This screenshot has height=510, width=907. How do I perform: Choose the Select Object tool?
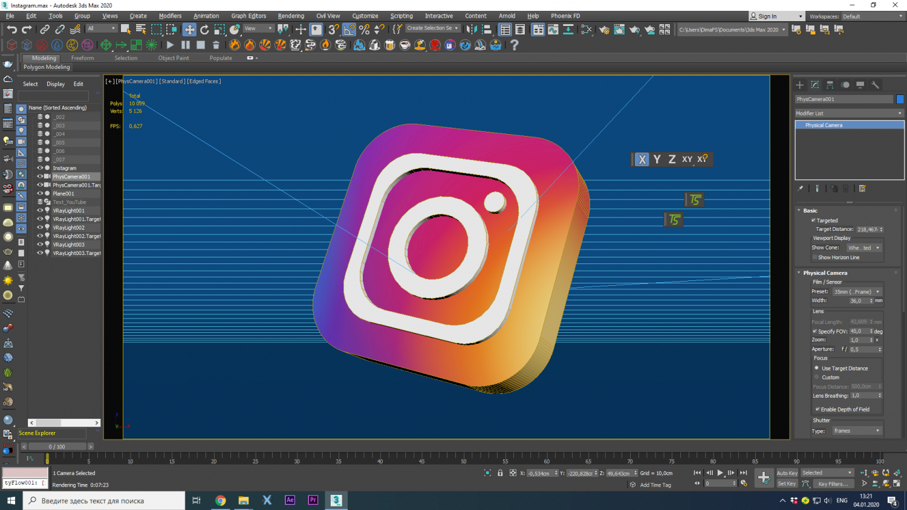[126, 29]
